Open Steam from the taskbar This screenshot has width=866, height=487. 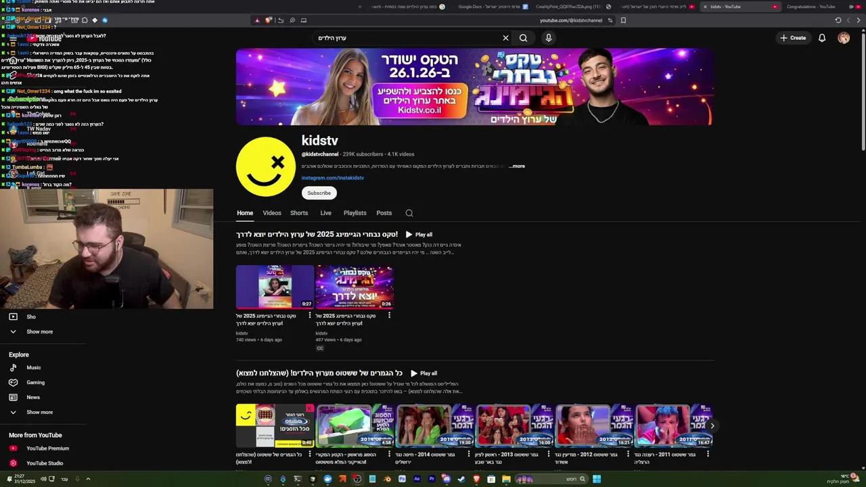point(461,479)
